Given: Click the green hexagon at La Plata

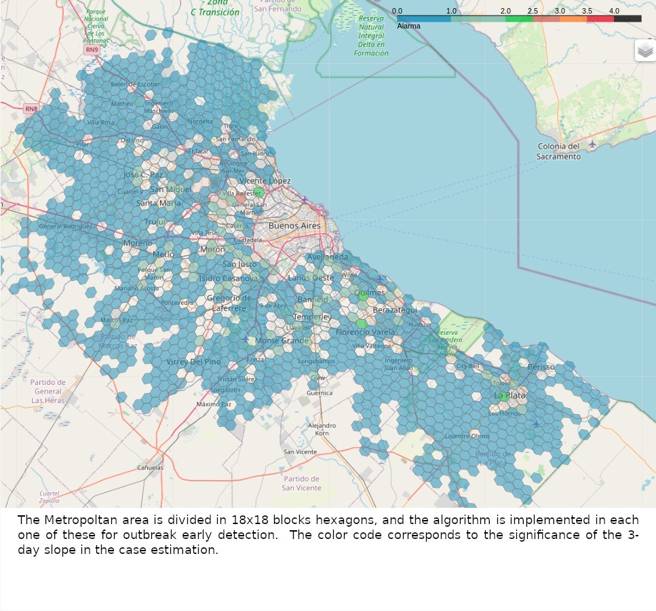Looking at the screenshot, I should (x=503, y=395).
